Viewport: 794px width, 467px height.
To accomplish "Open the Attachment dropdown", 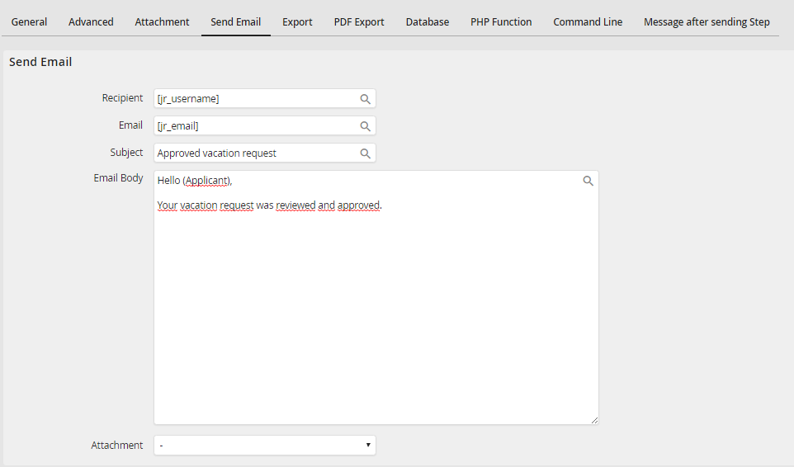I will click(265, 446).
